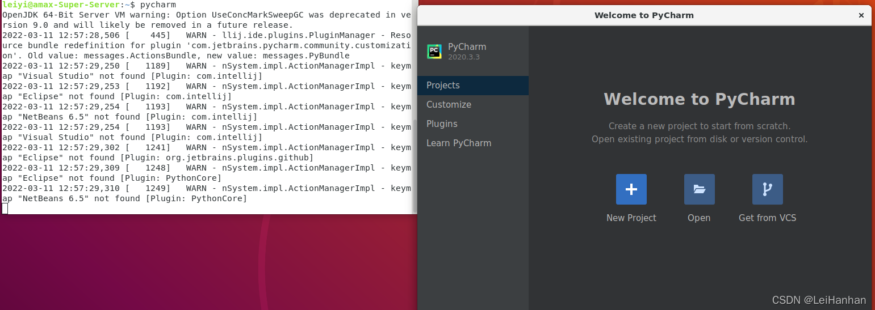
Task: Click the Open folder icon
Action: click(x=699, y=189)
